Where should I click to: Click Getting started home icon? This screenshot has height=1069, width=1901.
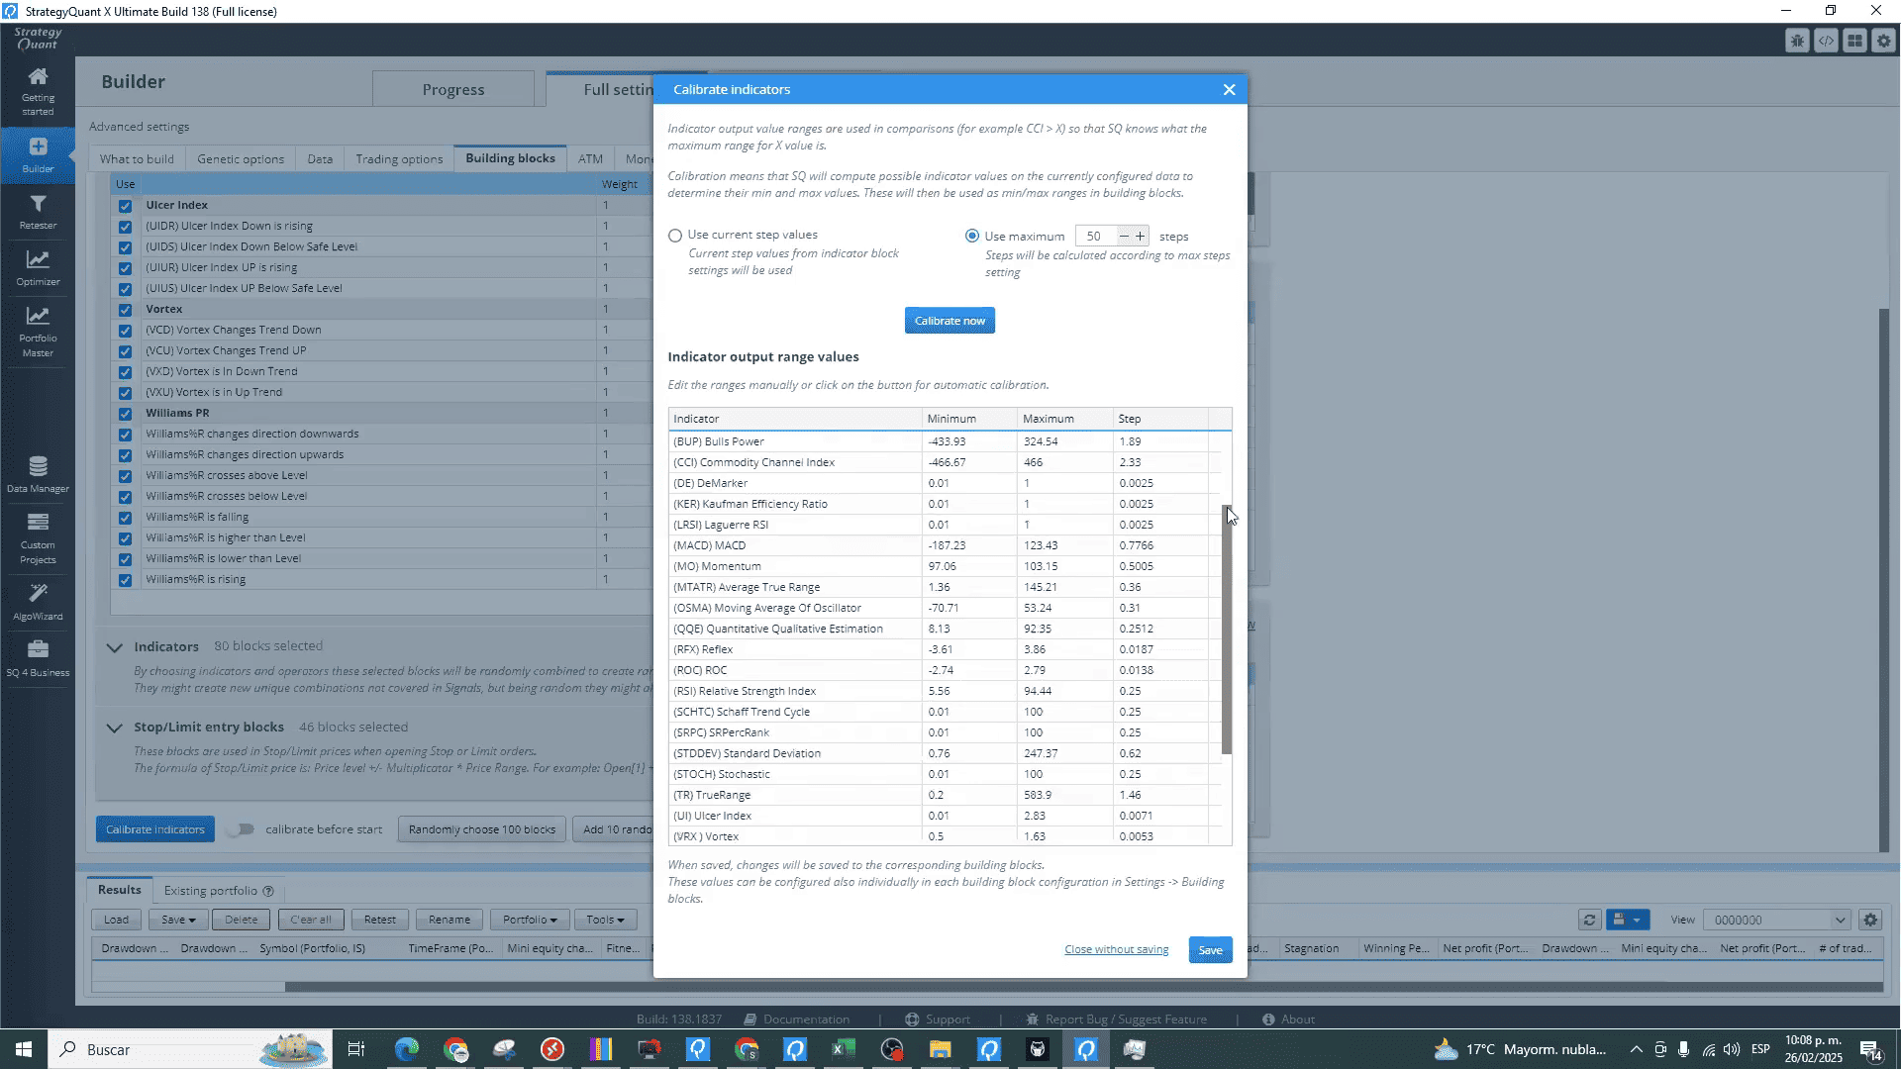coord(38,89)
